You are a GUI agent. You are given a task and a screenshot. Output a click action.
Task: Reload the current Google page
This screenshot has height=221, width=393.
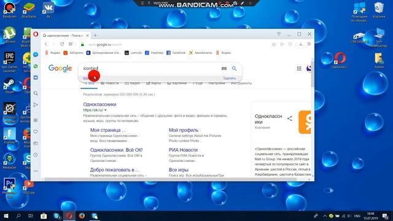click(x=62, y=44)
